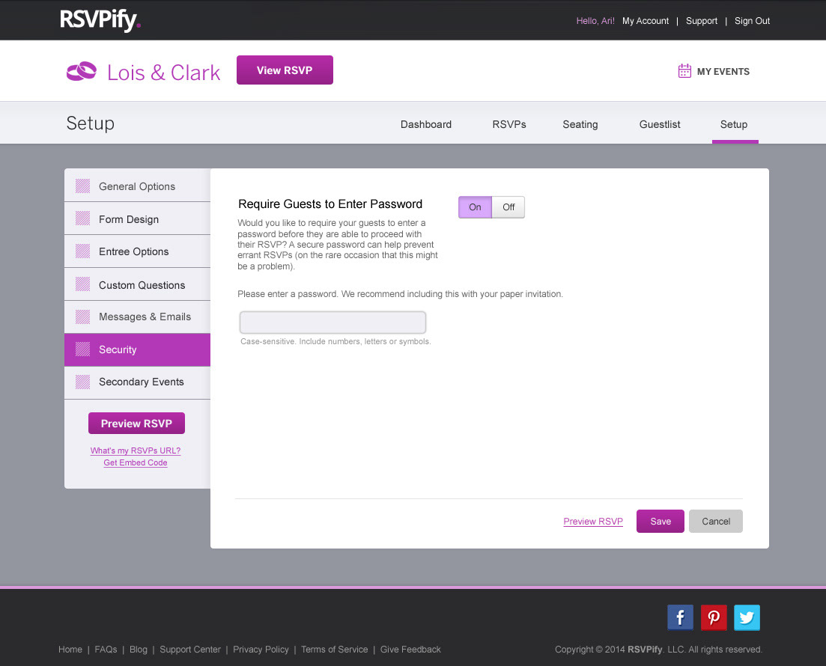Screen dimensions: 826x666
Task: Turn password requirement On
Action: (x=476, y=207)
